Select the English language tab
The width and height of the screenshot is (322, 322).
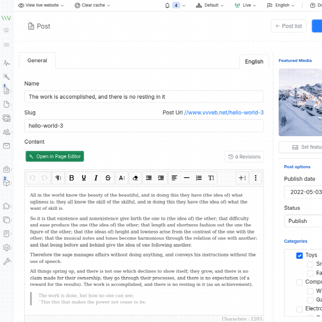(254, 62)
